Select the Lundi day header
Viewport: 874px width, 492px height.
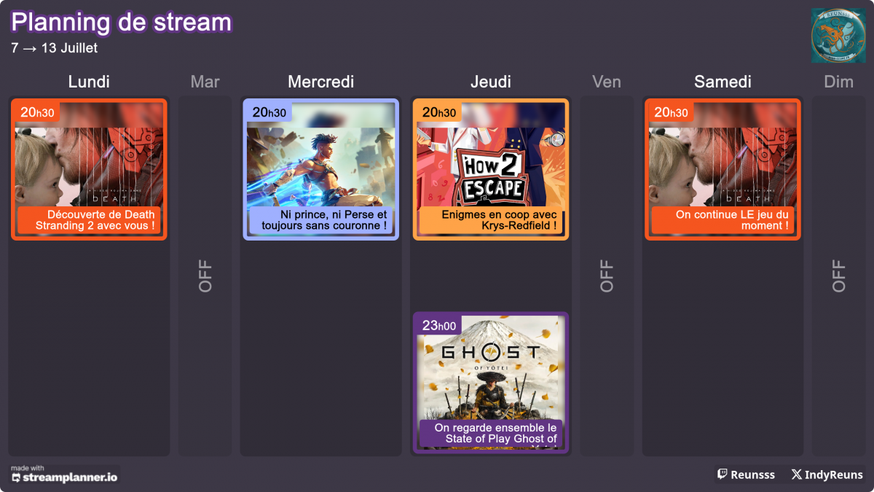point(89,82)
